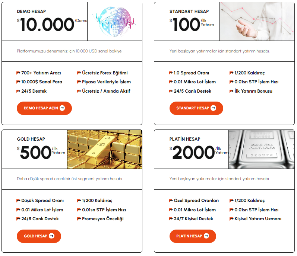Click the gold bars image
This screenshot has height=256, width=297.
(105, 149)
